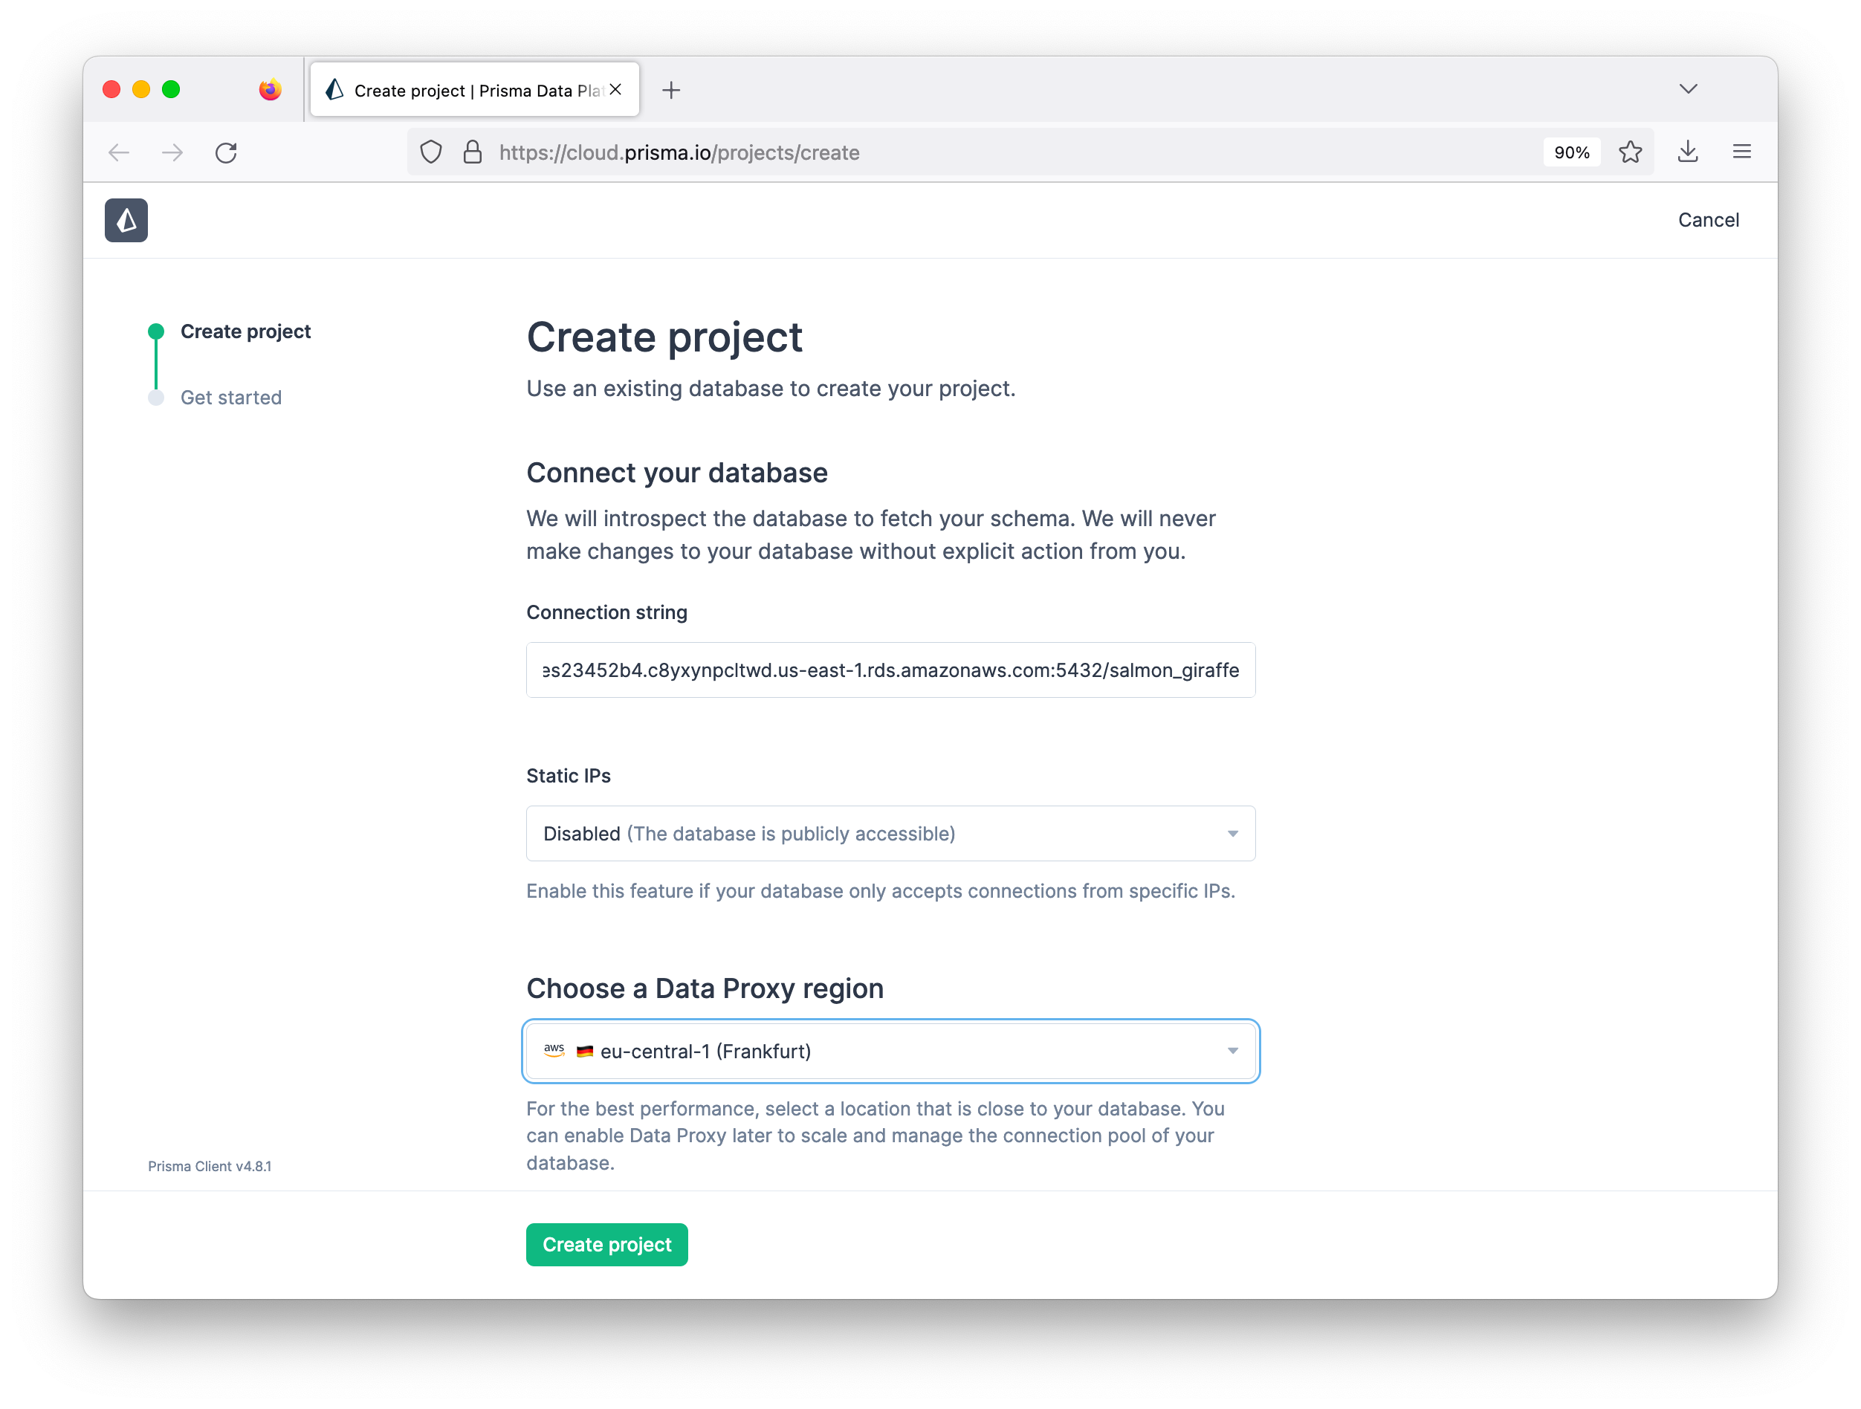1861x1409 pixels.
Task: Click the tab list chevron
Action: pos(1689,88)
